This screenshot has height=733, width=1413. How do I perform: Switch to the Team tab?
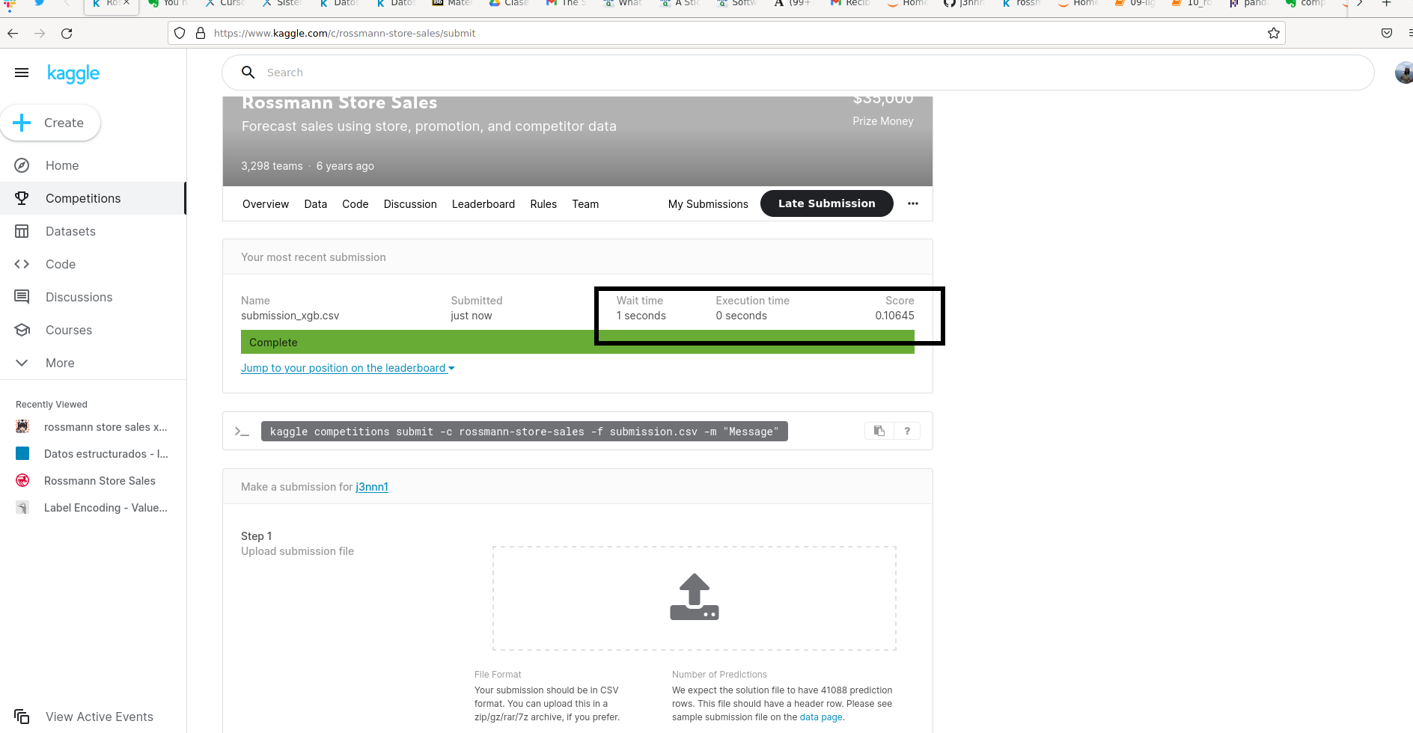pyautogui.click(x=585, y=204)
